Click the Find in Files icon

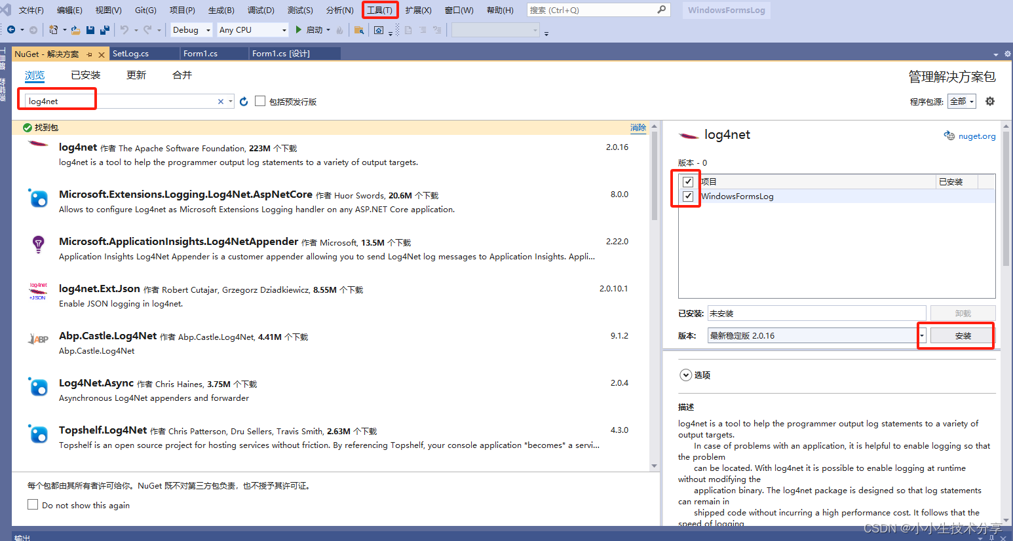359,29
